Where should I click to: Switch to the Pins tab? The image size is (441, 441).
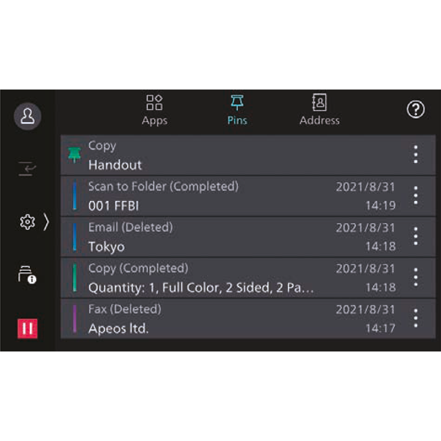click(237, 110)
